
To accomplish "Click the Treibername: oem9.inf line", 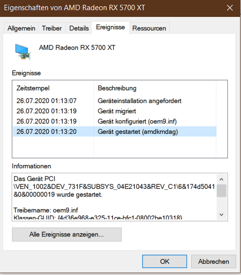I will click(x=45, y=210).
